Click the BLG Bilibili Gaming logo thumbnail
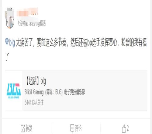This screenshot has height=134, width=152. (x=14, y=91)
